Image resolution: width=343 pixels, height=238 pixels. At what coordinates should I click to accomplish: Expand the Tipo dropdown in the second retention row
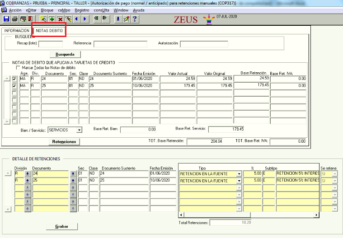click(x=239, y=181)
